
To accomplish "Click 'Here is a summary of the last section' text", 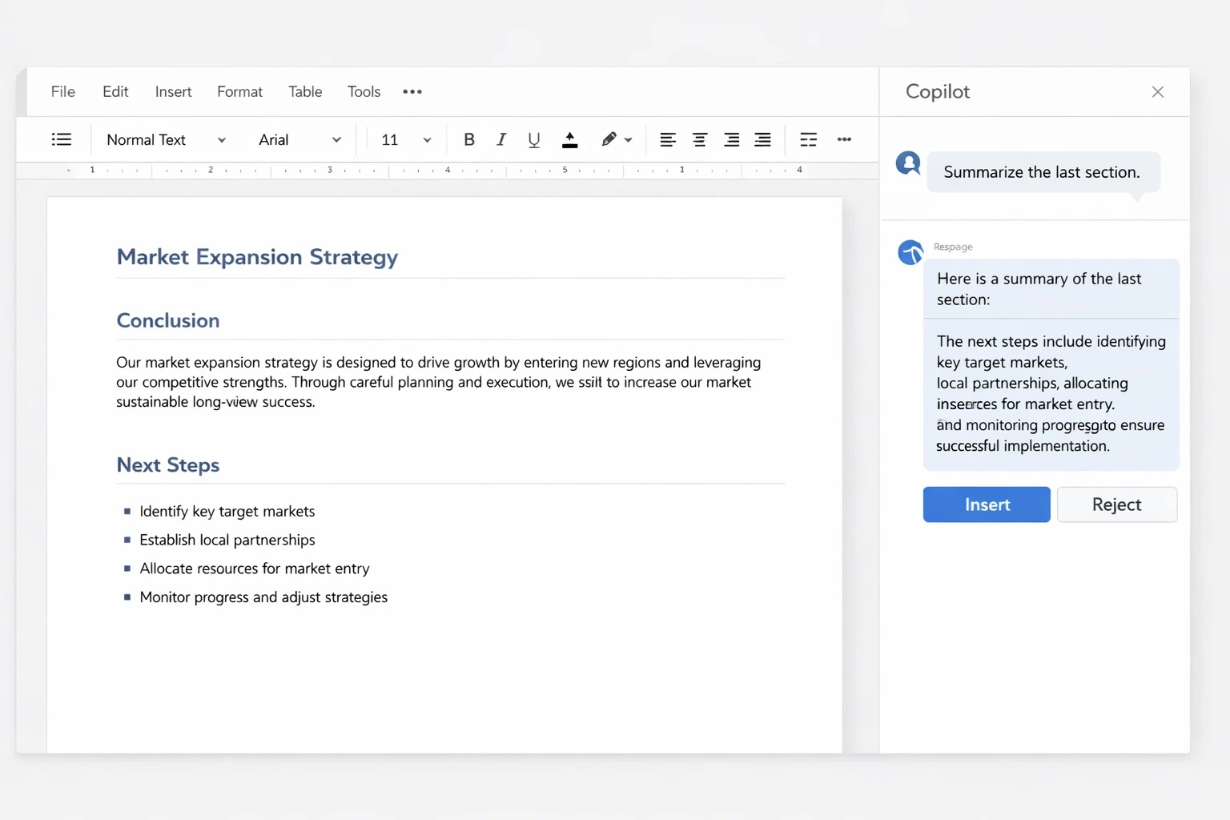I will [1039, 289].
